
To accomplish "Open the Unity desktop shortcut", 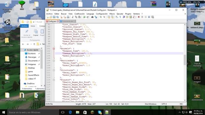I will pos(7,25).
